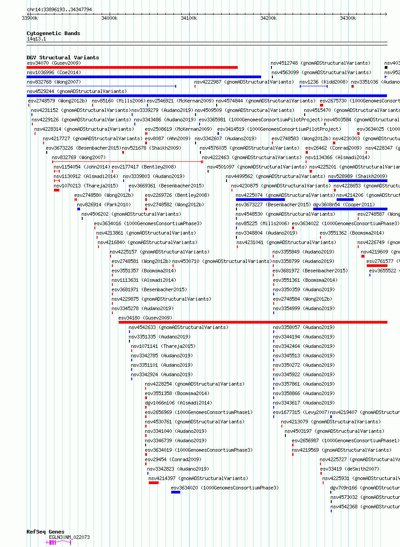Click the esv3681972 (Besenbacher2015) label
Image resolution: width=400 pixels, height=547 pixels.
[x=311, y=271]
